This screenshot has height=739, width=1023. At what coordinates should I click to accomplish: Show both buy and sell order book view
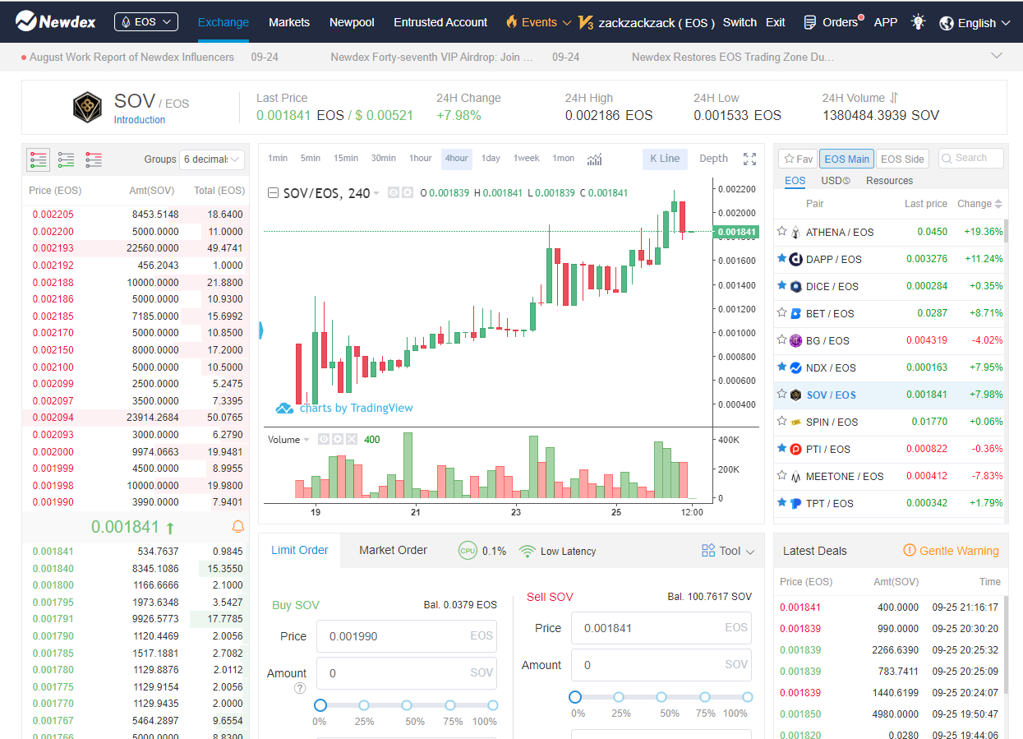[39, 159]
